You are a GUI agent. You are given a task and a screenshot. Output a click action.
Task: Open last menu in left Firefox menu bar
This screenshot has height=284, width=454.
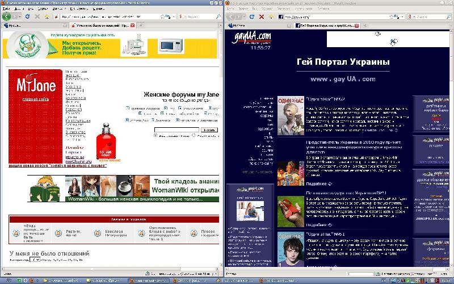click(x=99, y=9)
